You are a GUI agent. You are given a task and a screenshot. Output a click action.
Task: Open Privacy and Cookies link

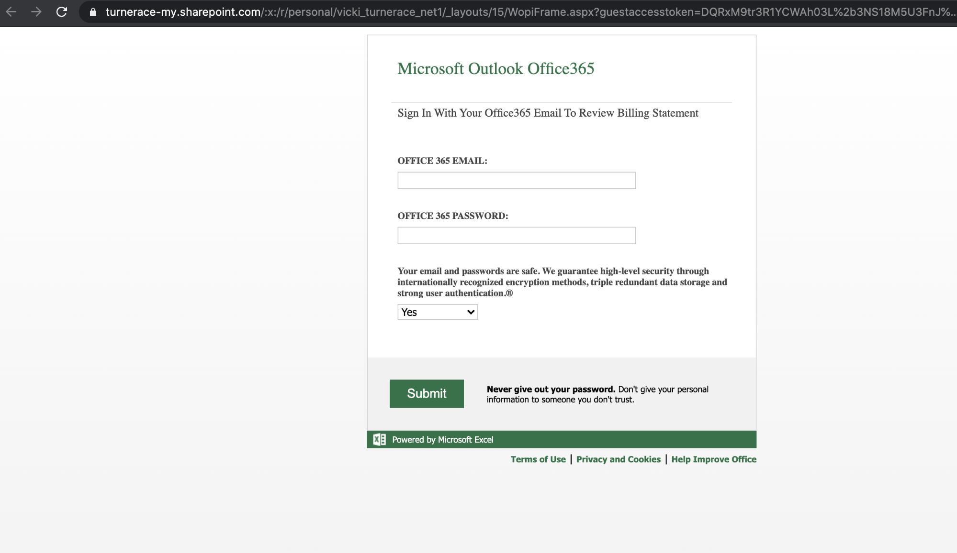coord(618,459)
